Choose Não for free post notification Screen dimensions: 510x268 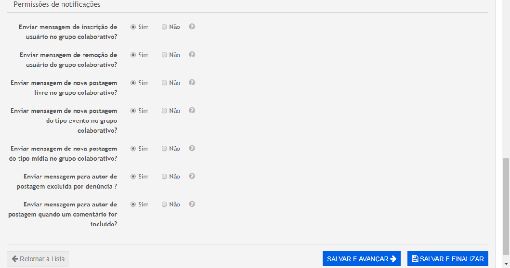tap(164, 83)
